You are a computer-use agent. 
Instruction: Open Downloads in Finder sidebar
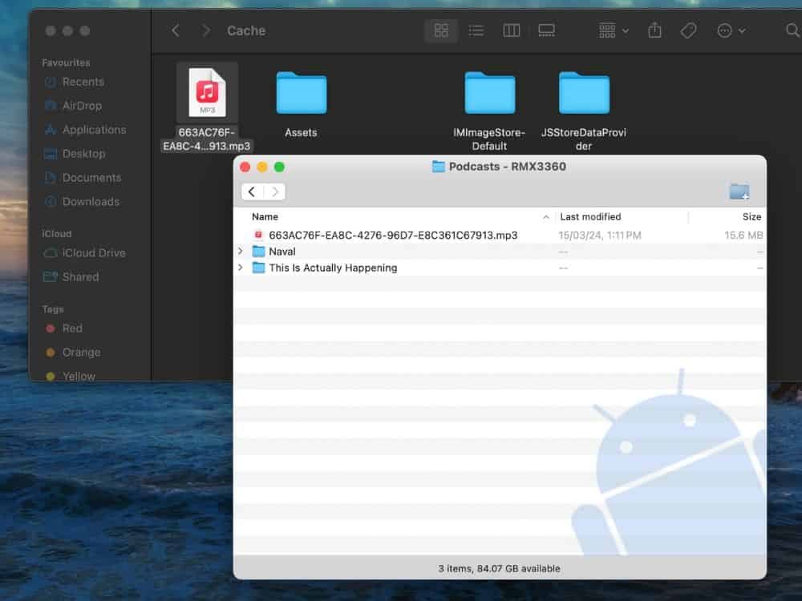click(x=91, y=202)
